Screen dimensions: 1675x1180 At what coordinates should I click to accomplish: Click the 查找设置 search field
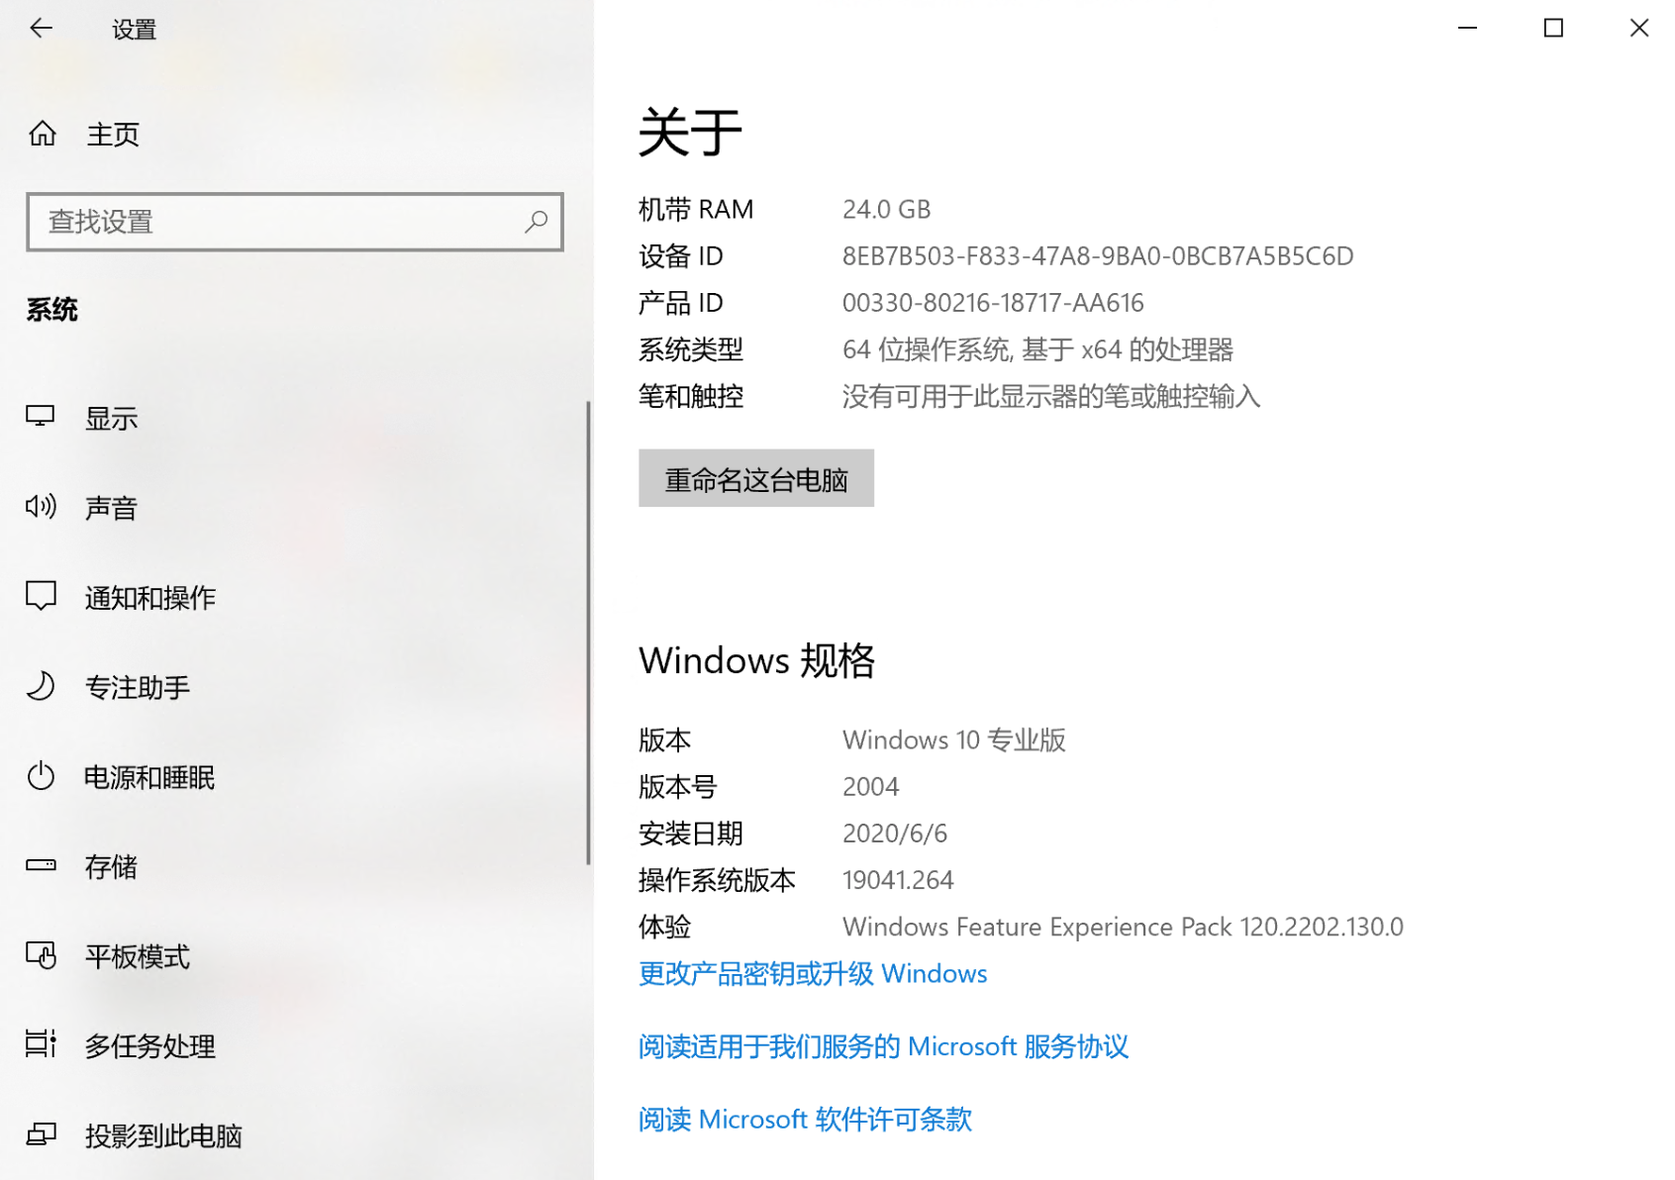pyautogui.click(x=295, y=222)
